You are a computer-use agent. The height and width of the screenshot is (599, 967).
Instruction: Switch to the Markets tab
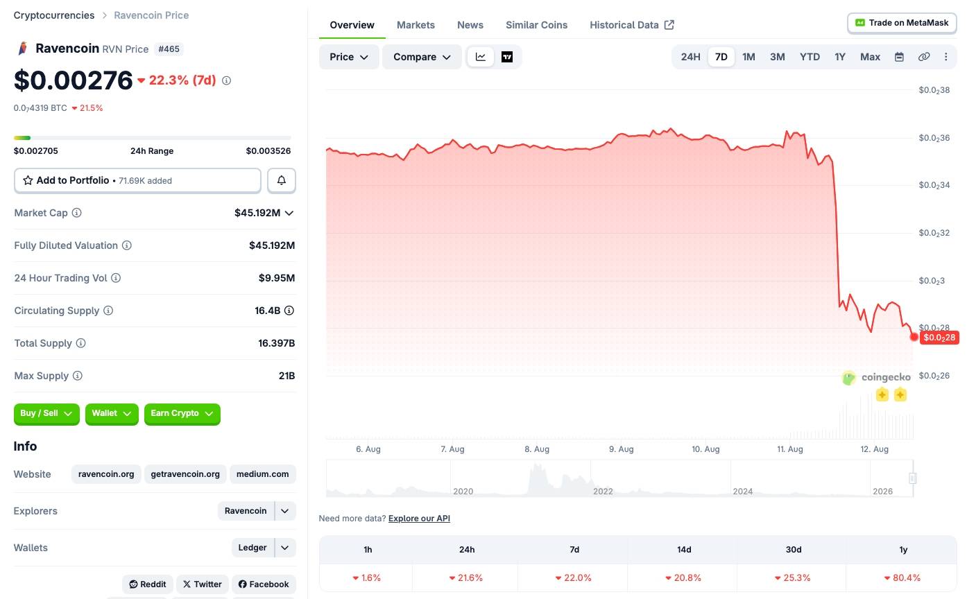pyautogui.click(x=416, y=25)
